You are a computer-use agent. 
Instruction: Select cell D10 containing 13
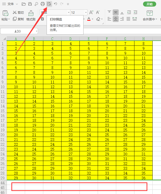click(x=70, y=87)
